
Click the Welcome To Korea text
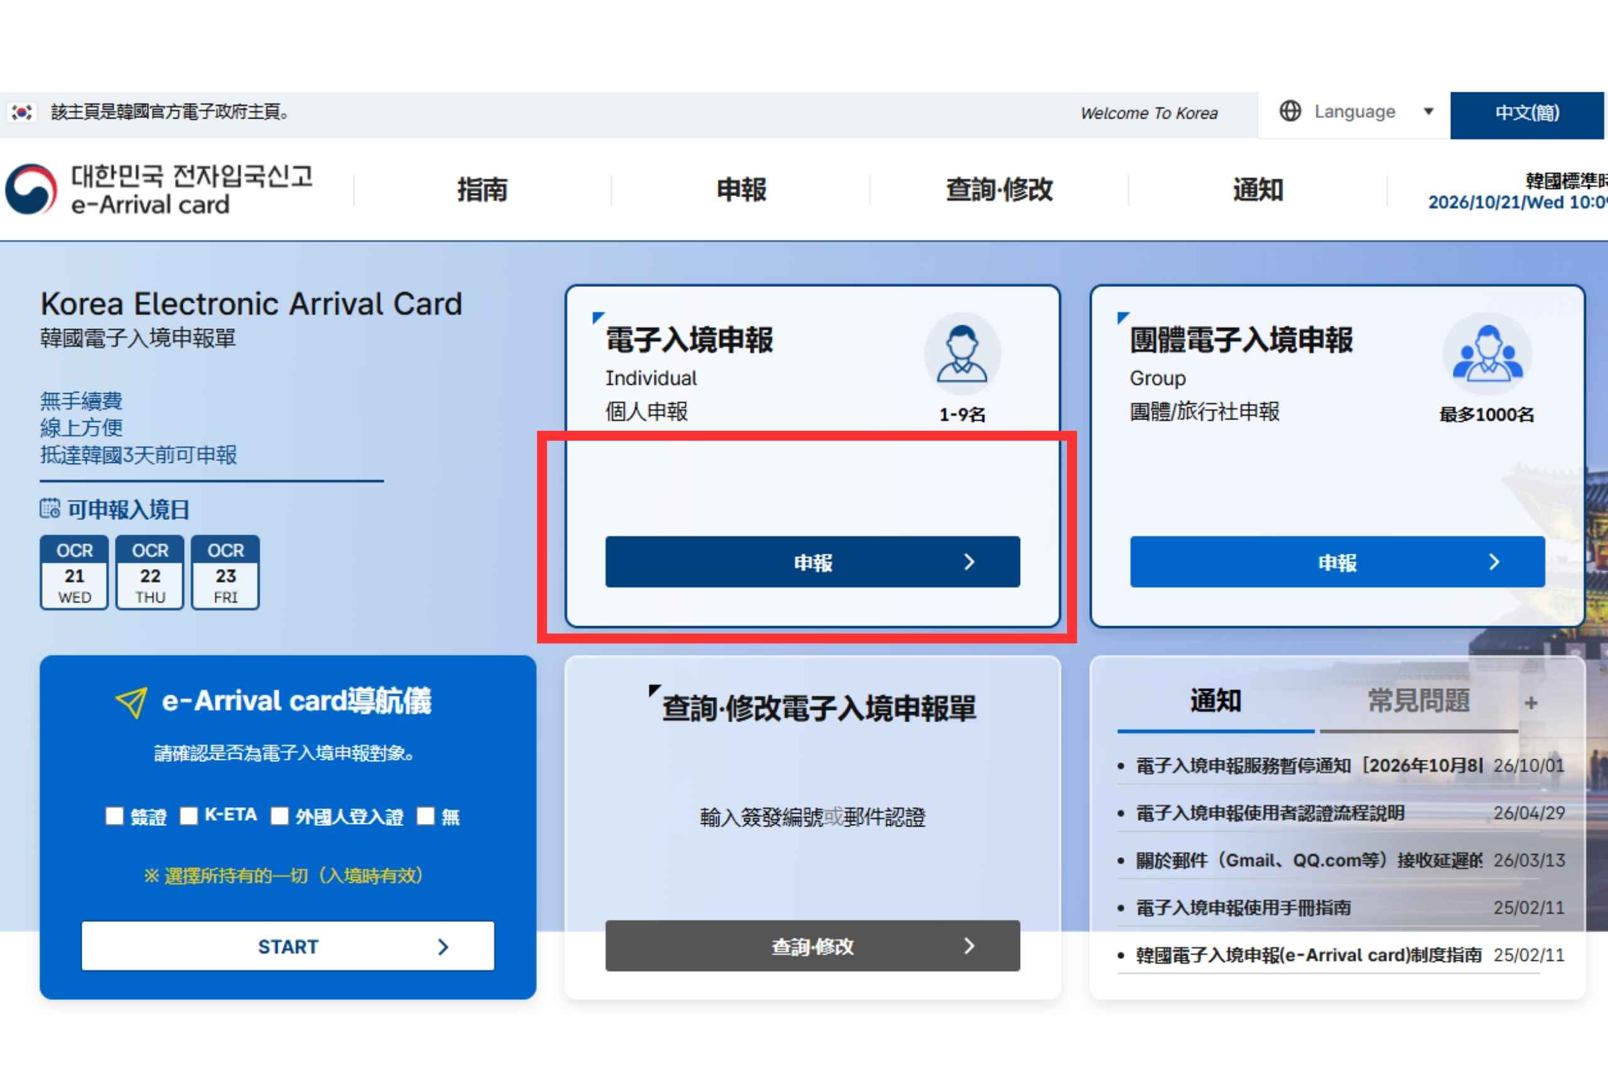pyautogui.click(x=1149, y=113)
